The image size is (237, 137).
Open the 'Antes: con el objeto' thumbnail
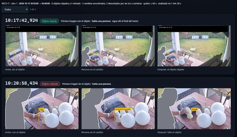point(42,109)
